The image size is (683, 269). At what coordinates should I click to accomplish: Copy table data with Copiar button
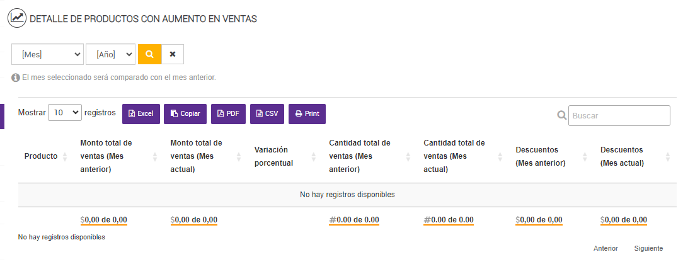point(185,113)
